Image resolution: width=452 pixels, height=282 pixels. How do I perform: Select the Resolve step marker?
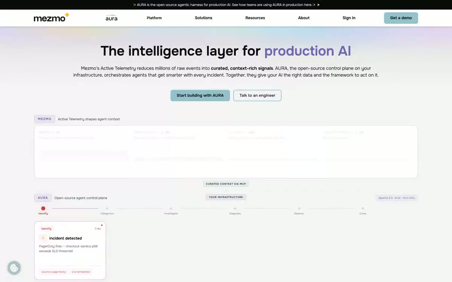pyautogui.click(x=299, y=208)
